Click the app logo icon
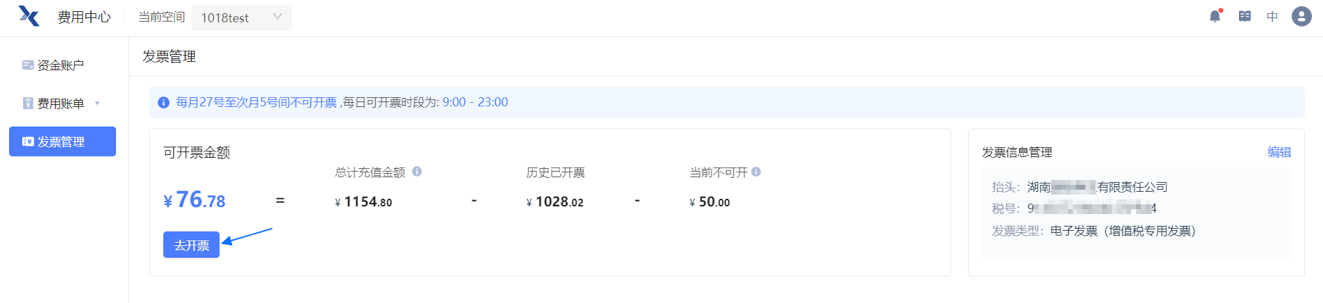 point(29,16)
